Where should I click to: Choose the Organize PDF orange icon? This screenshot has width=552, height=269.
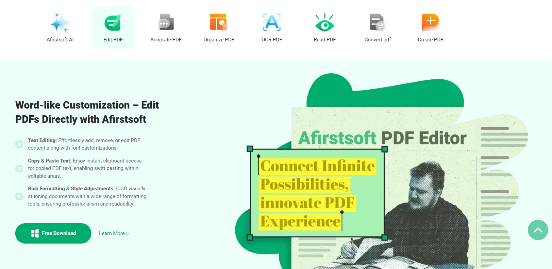pyautogui.click(x=219, y=22)
